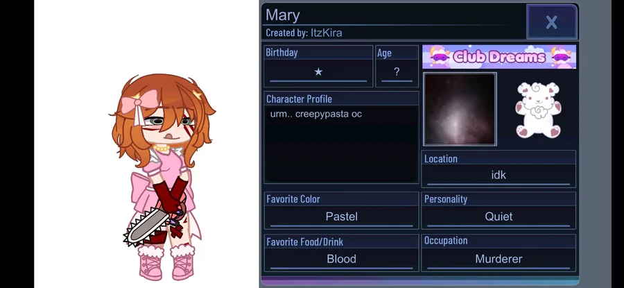Image resolution: width=624 pixels, height=288 pixels.
Task: Click the Birthday star field
Action: coord(318,72)
